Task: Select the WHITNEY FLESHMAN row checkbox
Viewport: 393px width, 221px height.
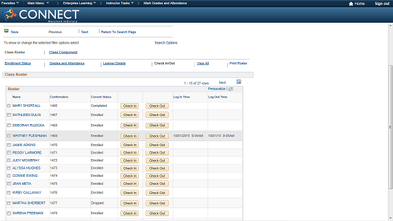Action: pos(9,136)
